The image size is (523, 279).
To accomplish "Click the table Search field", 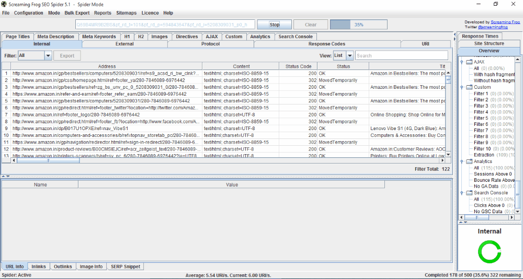I will [x=402, y=56].
